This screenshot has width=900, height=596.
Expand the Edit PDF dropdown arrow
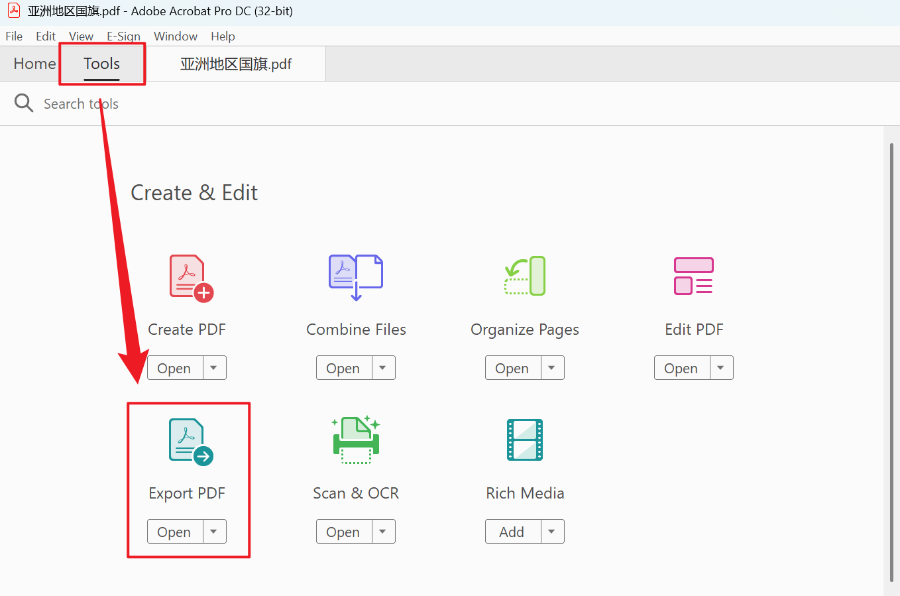(721, 368)
